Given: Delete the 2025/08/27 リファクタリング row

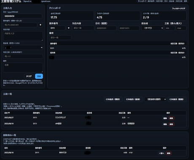Looking at the screenshot, I should (171, 118).
